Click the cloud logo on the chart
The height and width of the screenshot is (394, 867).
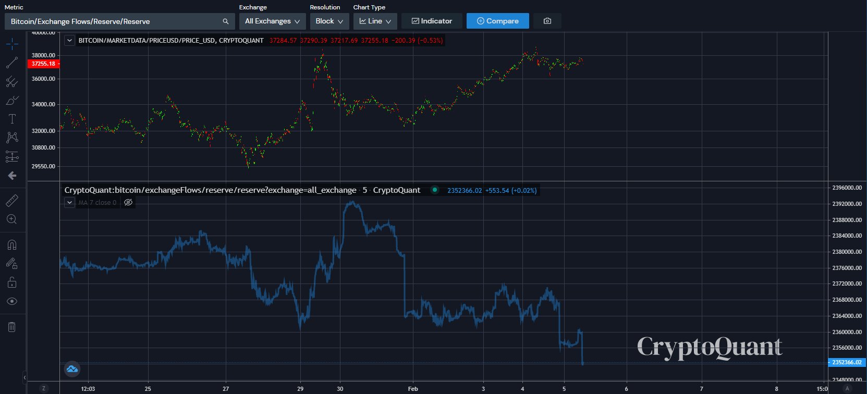pos(72,369)
